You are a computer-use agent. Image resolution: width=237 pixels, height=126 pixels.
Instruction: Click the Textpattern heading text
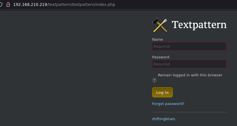[x=199, y=25]
